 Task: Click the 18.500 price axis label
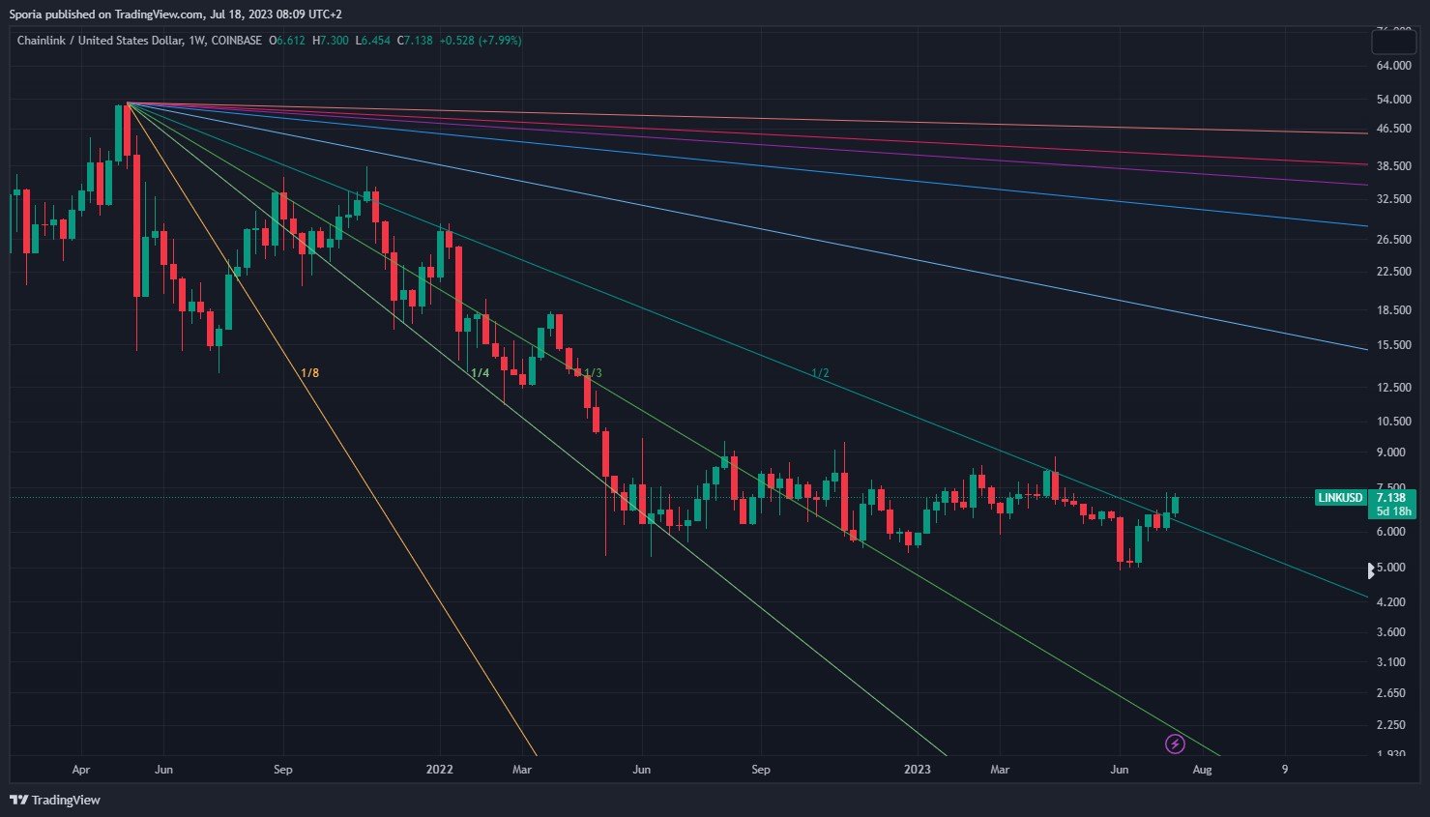coord(1393,310)
